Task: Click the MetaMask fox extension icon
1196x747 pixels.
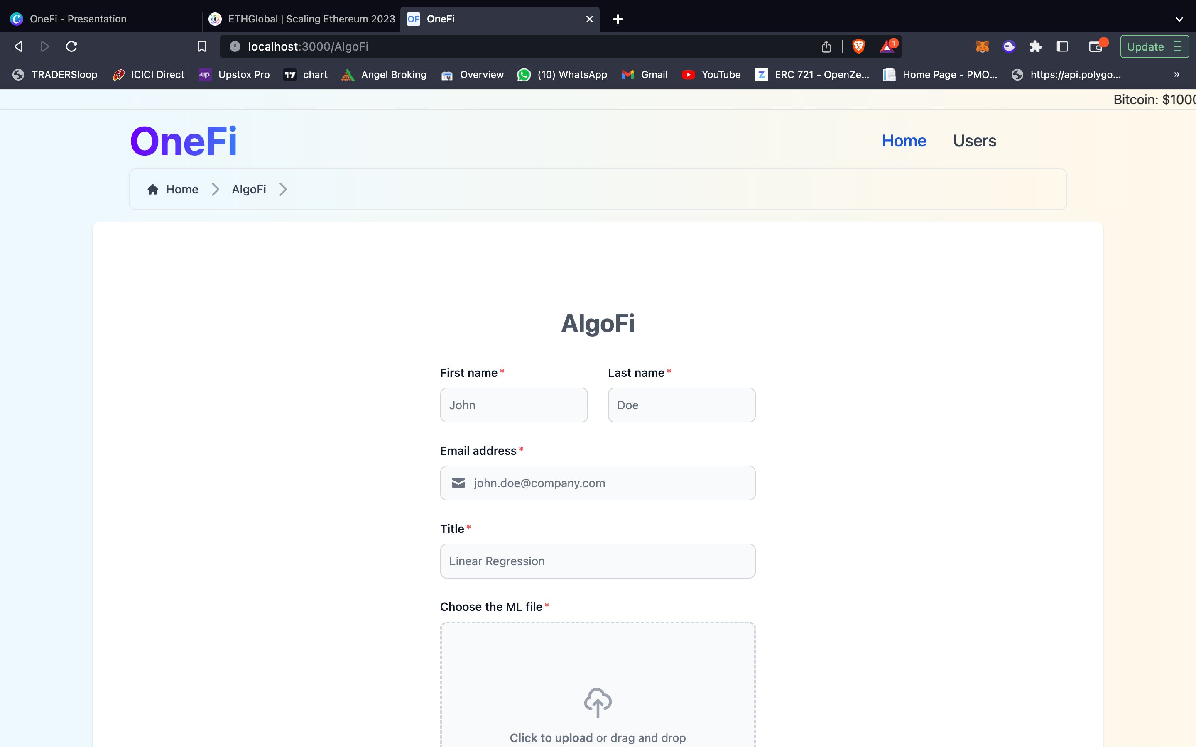Action: (x=982, y=46)
